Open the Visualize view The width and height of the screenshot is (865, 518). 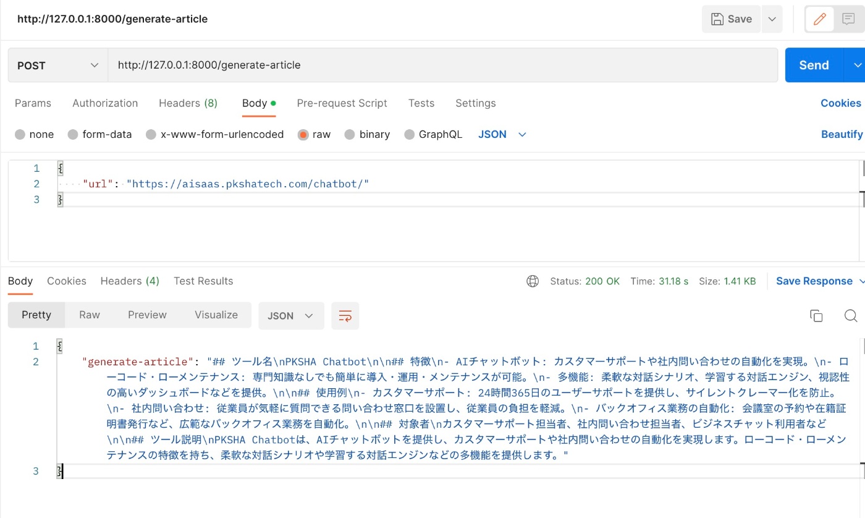pyautogui.click(x=216, y=315)
